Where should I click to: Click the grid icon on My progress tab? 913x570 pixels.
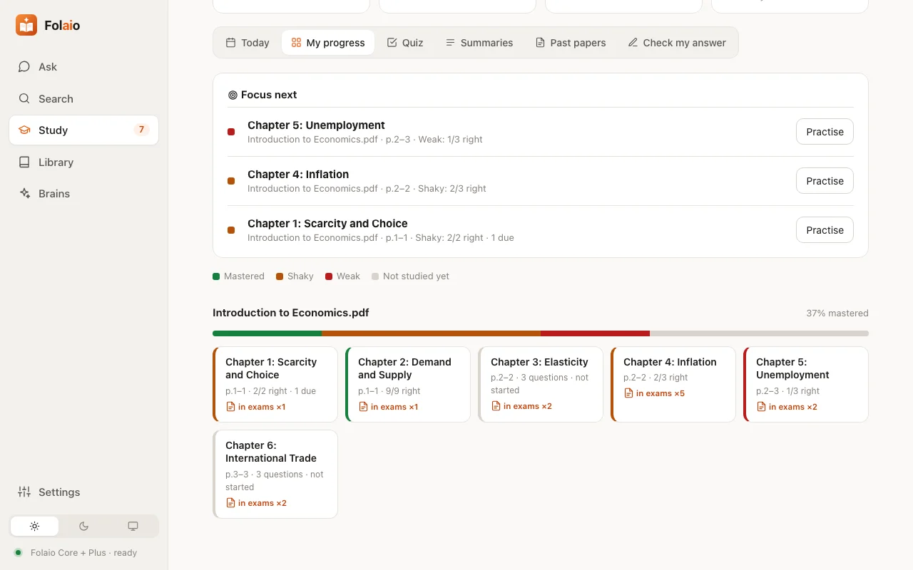click(x=296, y=43)
